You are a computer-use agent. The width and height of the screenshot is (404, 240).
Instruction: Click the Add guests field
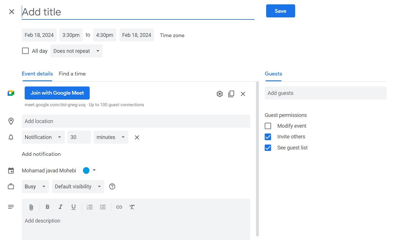326,93
